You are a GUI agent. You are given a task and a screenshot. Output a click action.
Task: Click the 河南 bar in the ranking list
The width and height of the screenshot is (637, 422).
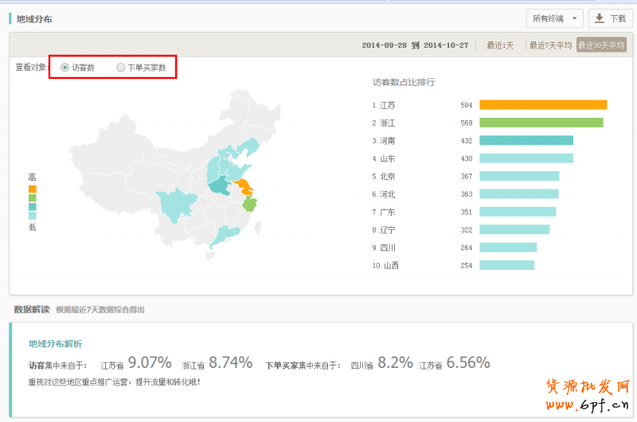click(x=526, y=140)
